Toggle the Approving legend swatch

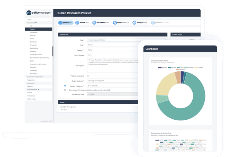(x=160, y=68)
